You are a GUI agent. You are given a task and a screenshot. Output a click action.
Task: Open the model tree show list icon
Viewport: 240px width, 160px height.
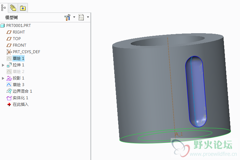pos(81,17)
